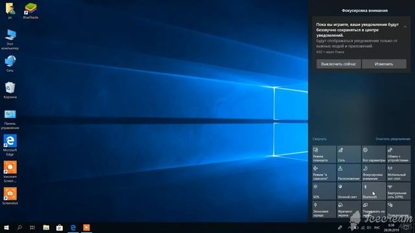
Task: Open the Network (Сеть) quick action tile
Action: [x=349, y=154]
